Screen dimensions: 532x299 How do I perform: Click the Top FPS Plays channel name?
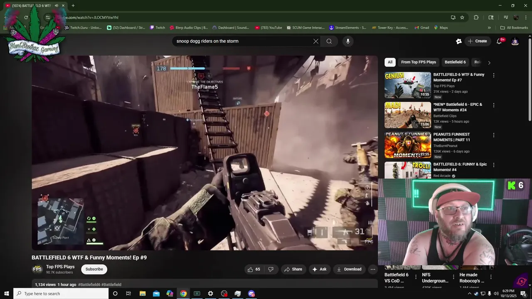pyautogui.click(x=60, y=267)
